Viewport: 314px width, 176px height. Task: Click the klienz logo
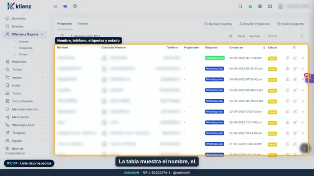19,6
